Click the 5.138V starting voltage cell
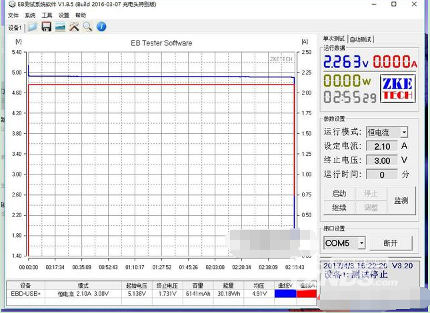This screenshot has height=313, width=430. (x=137, y=294)
